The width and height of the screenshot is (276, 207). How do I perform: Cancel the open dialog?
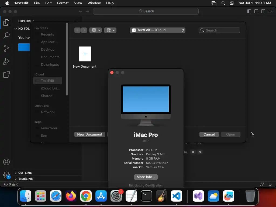(209, 134)
